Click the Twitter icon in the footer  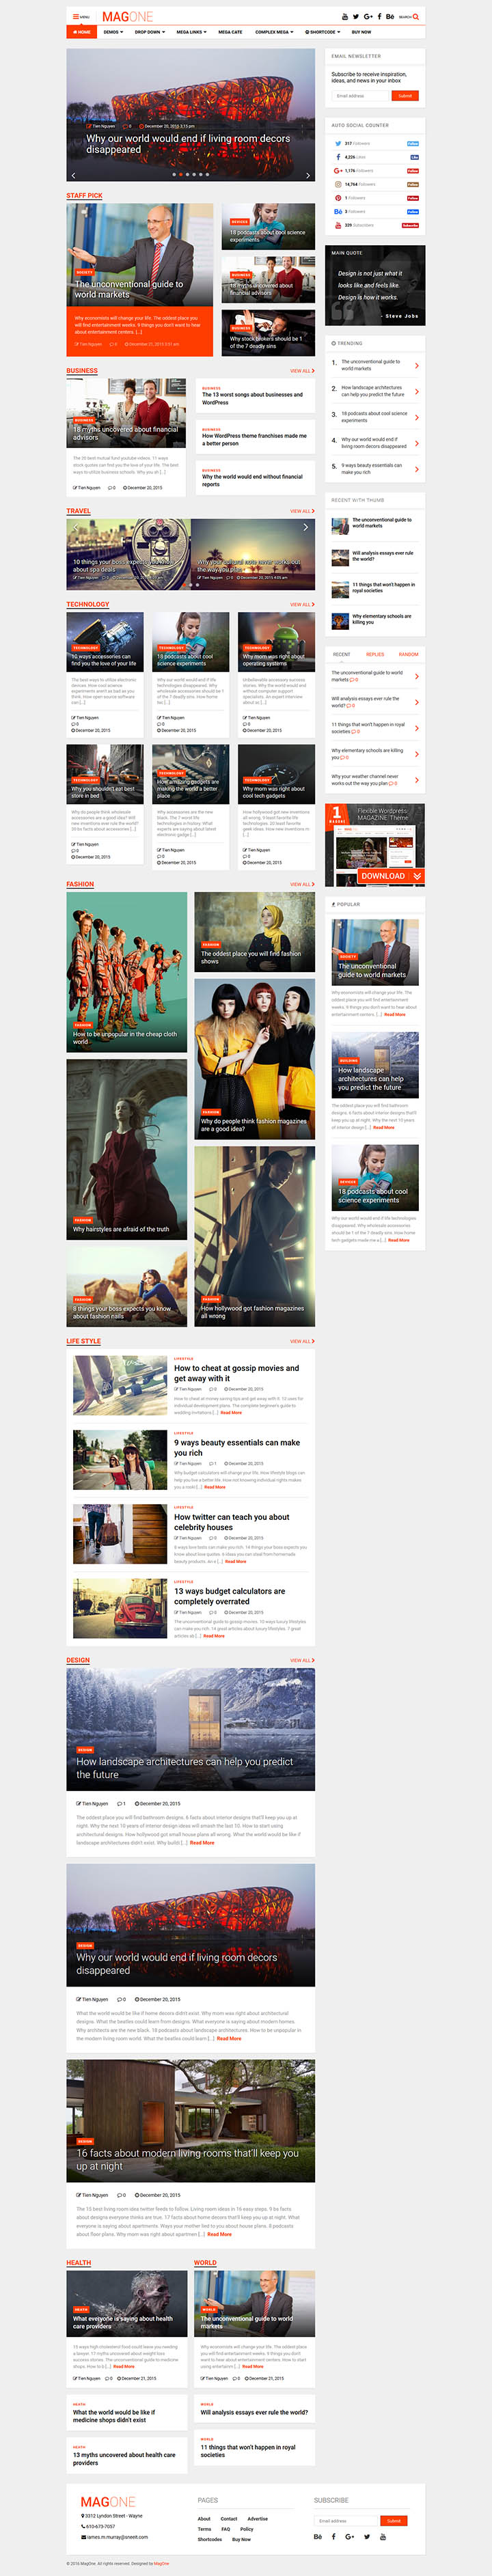(366, 2536)
